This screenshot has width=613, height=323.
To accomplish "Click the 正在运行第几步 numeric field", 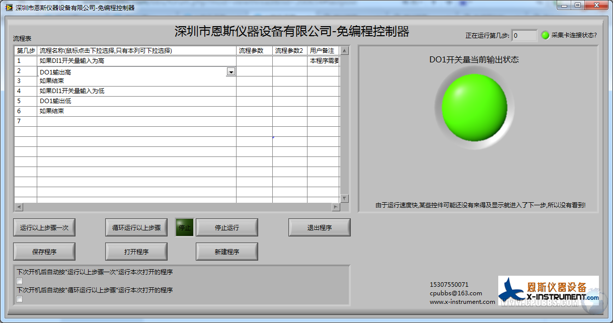I will coord(524,35).
